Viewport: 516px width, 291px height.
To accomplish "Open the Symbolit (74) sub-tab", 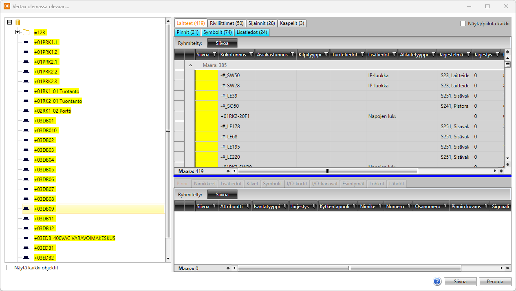I will click(x=218, y=32).
